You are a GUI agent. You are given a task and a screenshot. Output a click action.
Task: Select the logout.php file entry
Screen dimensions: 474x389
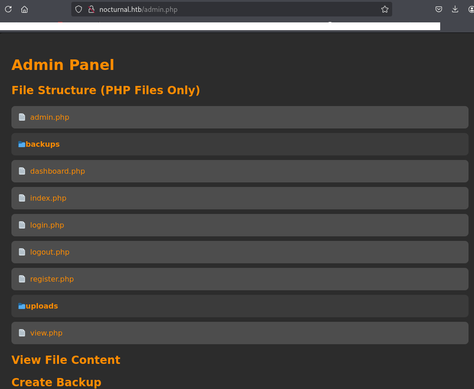pyautogui.click(x=50, y=252)
